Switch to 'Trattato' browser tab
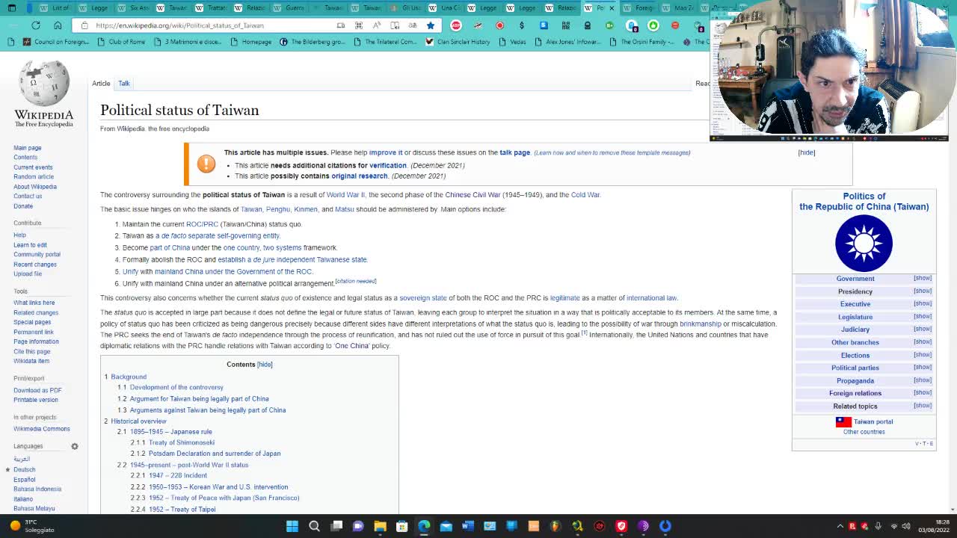This screenshot has width=957, height=538. (210, 7)
